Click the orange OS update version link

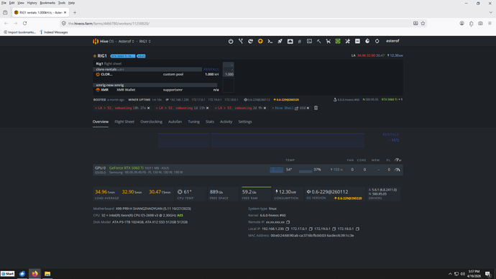348,198
